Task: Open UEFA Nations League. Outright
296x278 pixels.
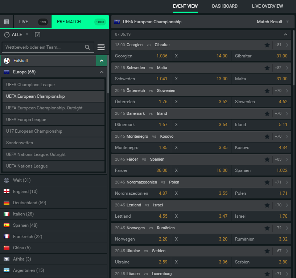Action: (x=54, y=154)
